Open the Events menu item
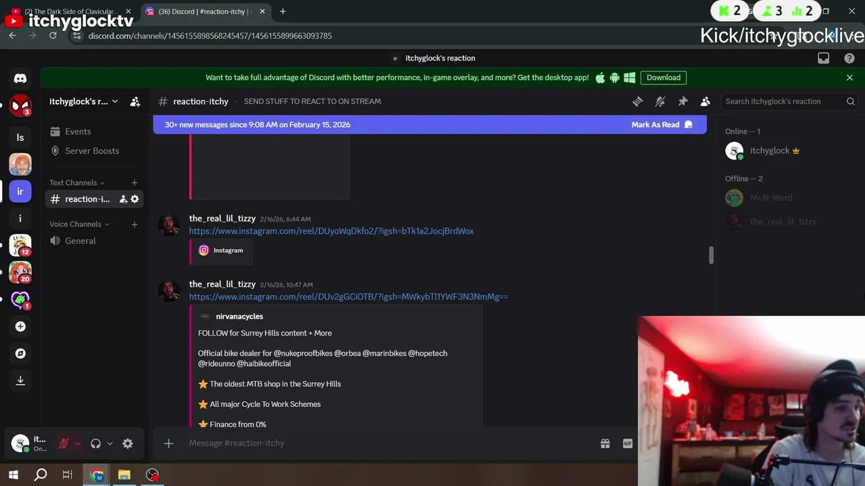Screen dimensions: 865x486 [94, 132]
